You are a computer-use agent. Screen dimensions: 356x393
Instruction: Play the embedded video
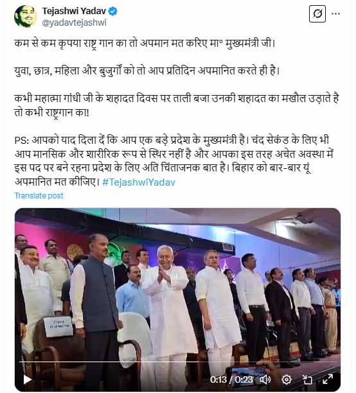[27, 380]
